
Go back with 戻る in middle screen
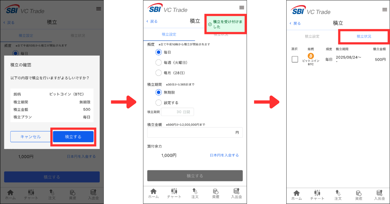[152, 21]
